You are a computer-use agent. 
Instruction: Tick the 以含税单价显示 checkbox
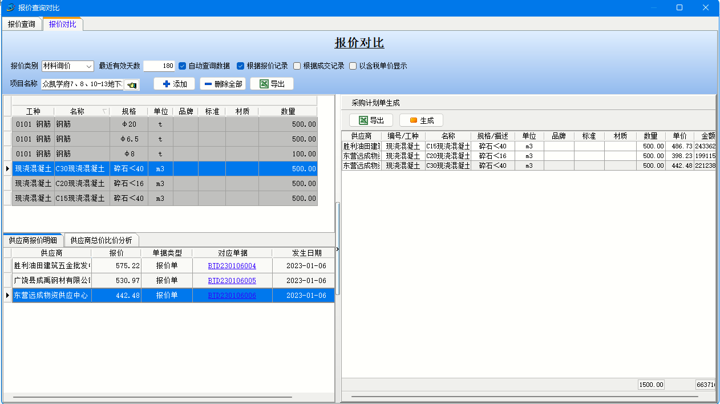(353, 66)
